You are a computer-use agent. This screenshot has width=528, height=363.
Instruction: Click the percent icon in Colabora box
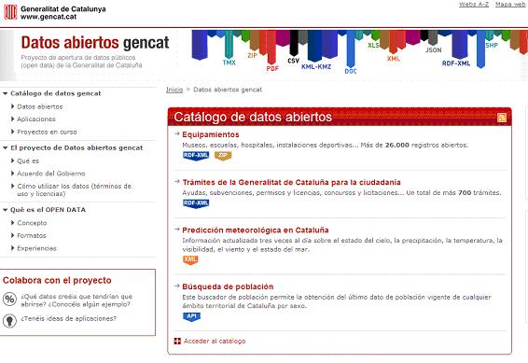(9, 299)
